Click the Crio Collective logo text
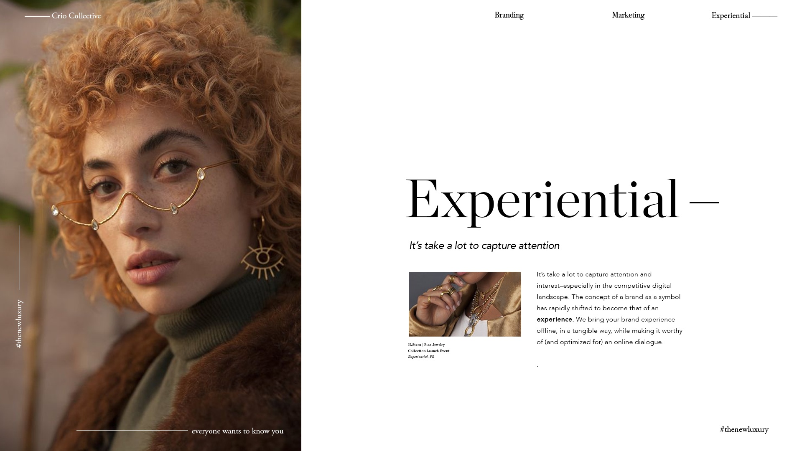This screenshot has height=451, width=802. click(76, 16)
